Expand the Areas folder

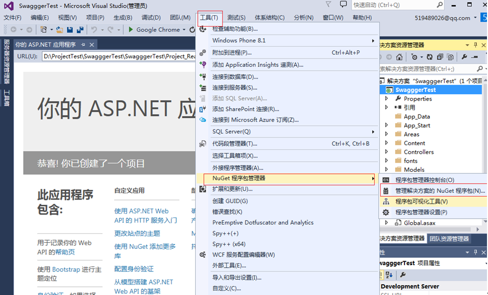tap(387, 134)
